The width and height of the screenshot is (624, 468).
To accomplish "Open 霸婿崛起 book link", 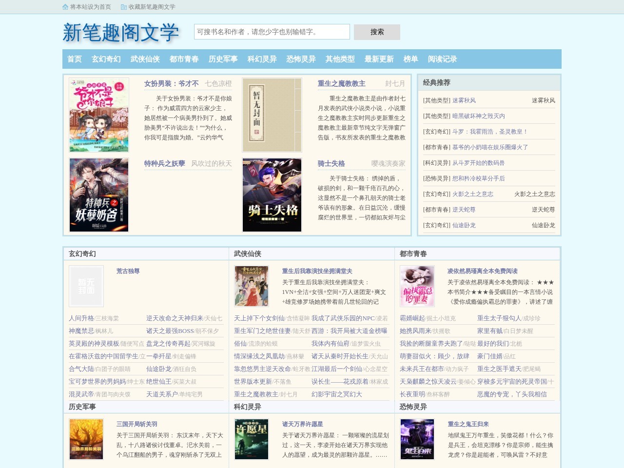I will (x=412, y=318).
